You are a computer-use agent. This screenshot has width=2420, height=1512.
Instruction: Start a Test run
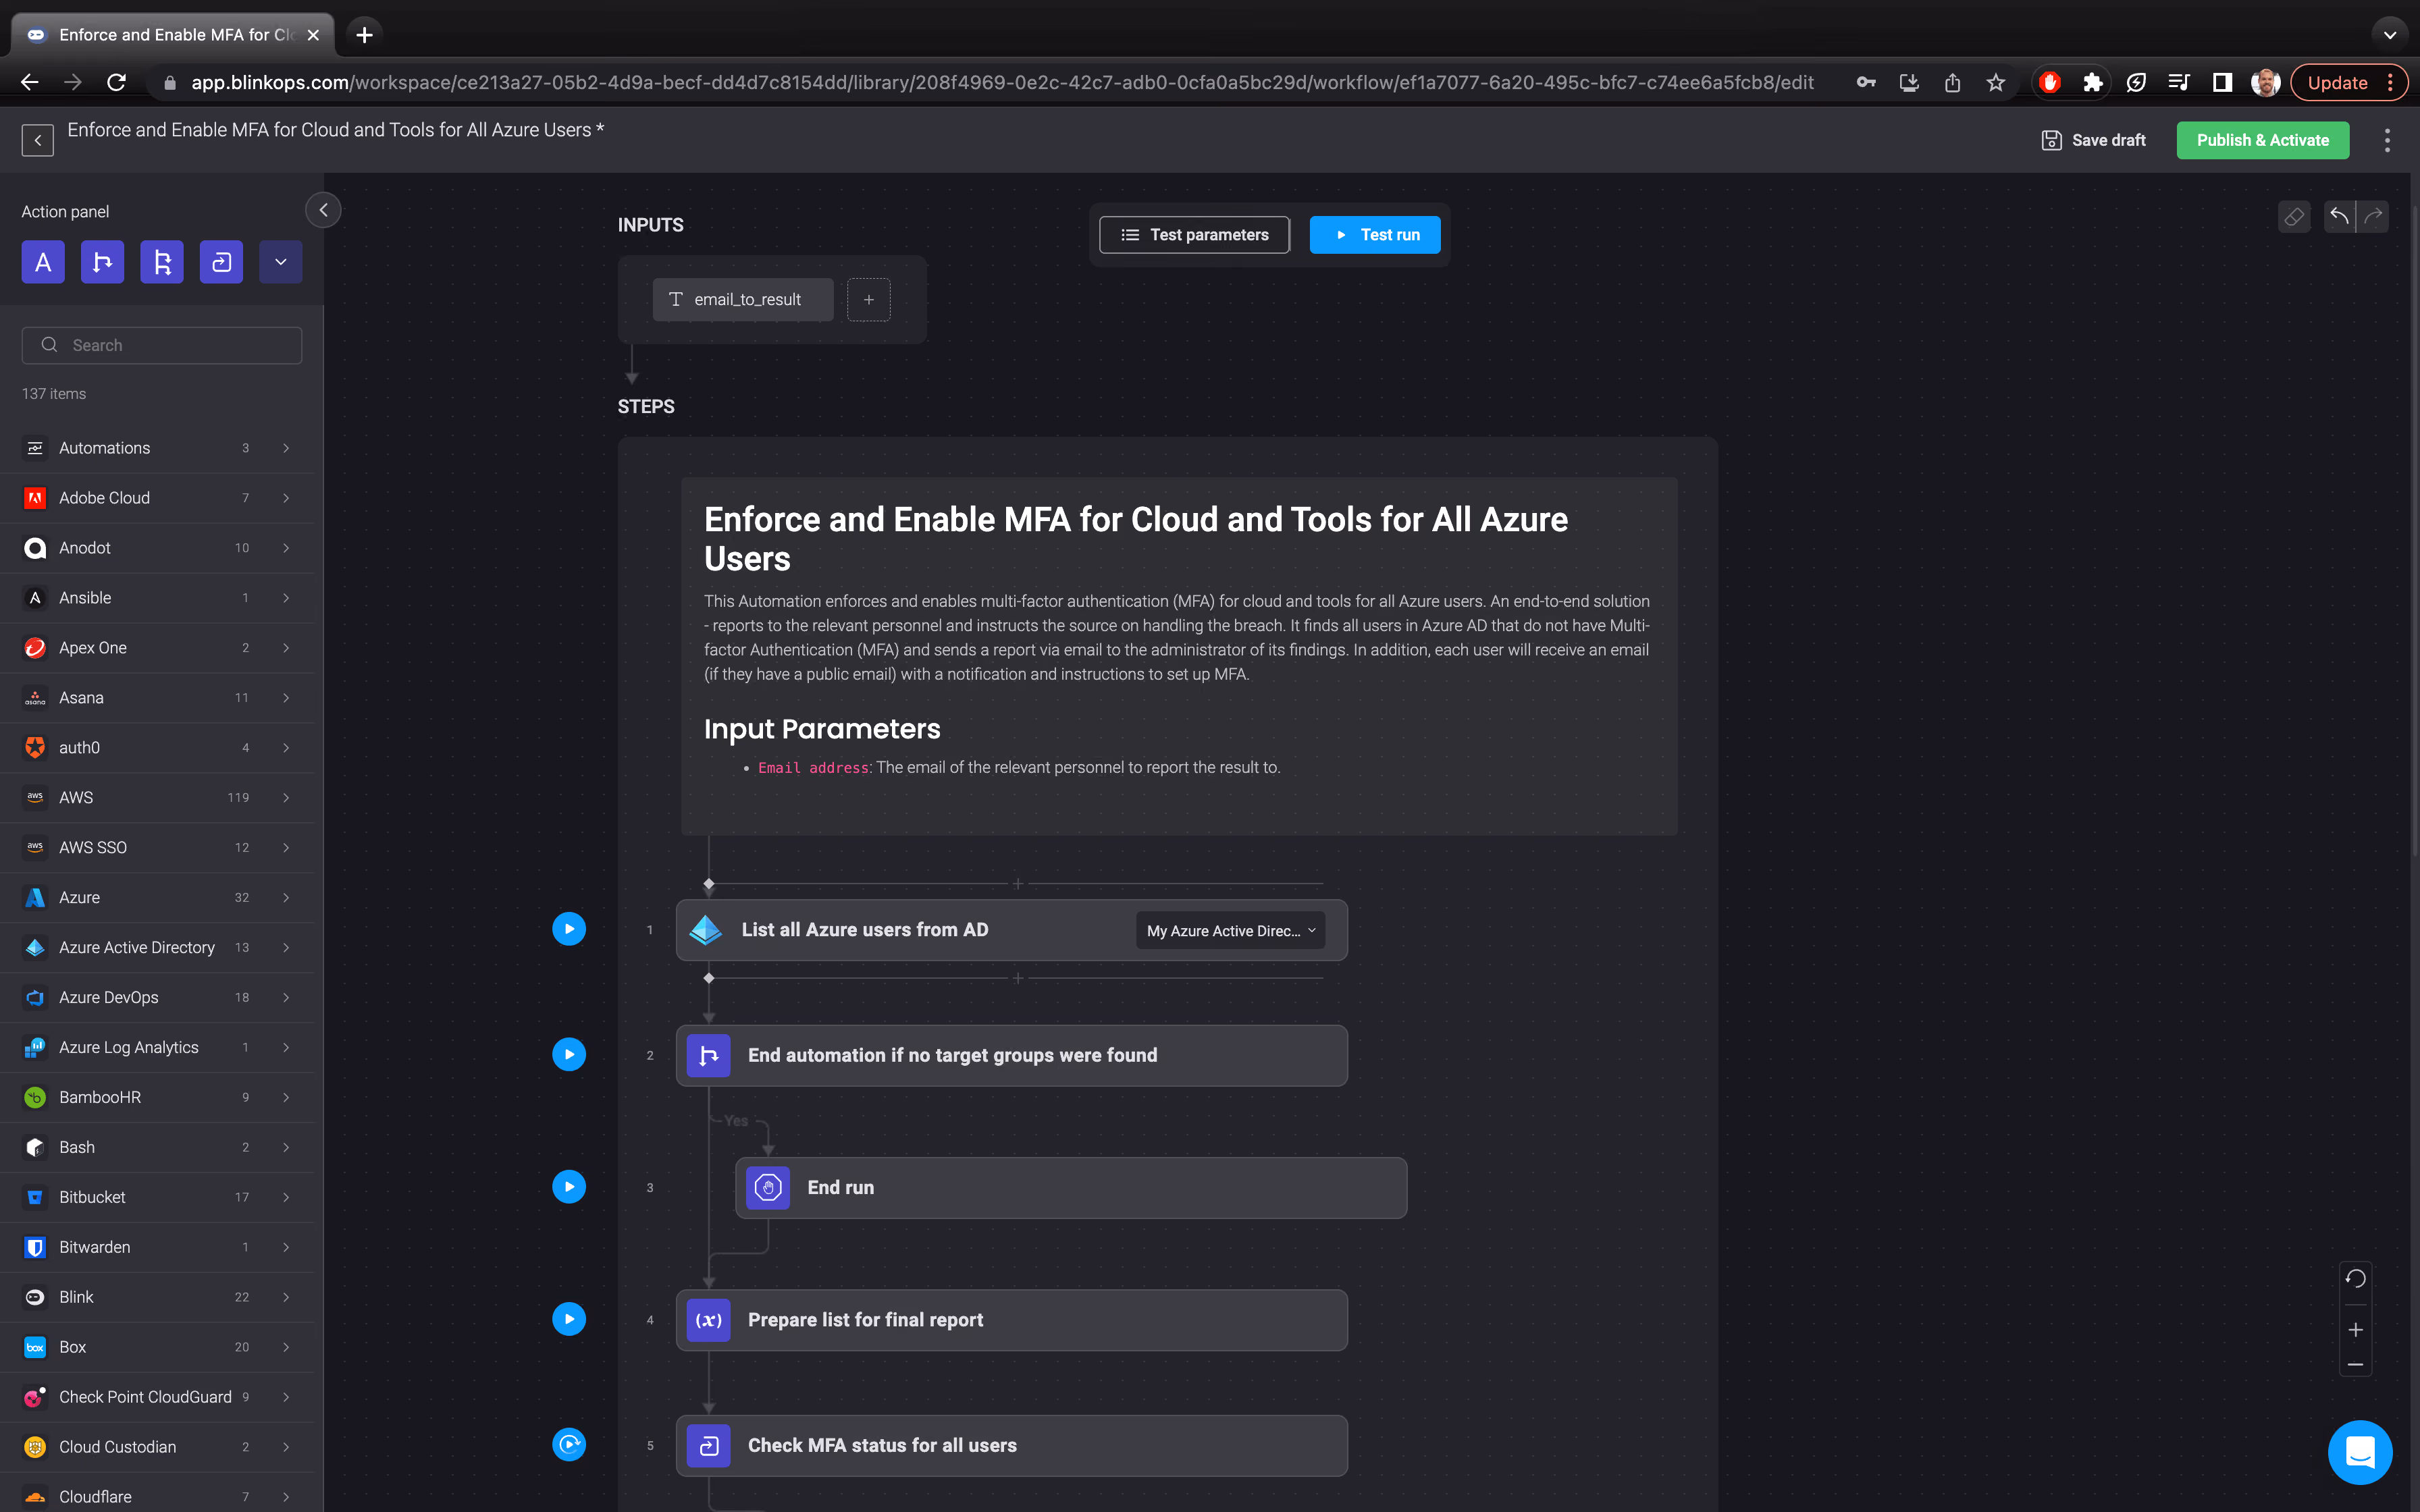pyautogui.click(x=1375, y=235)
